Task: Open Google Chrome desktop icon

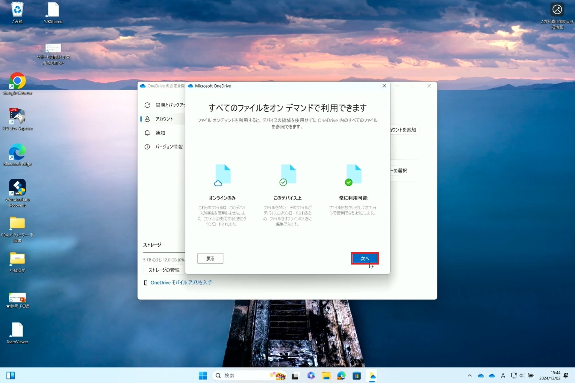Action: 17,82
